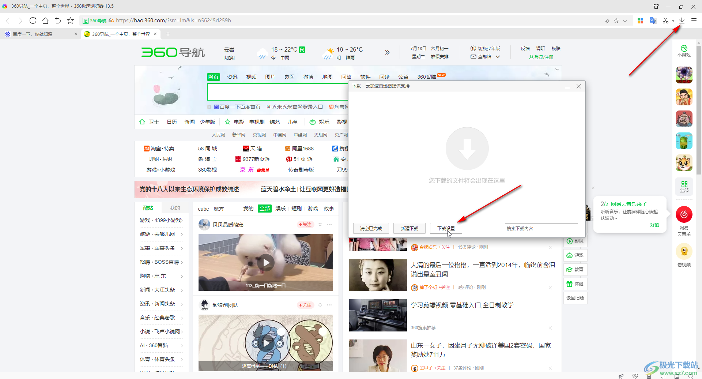Reload the current page
The height and width of the screenshot is (379, 702).
pos(33,20)
